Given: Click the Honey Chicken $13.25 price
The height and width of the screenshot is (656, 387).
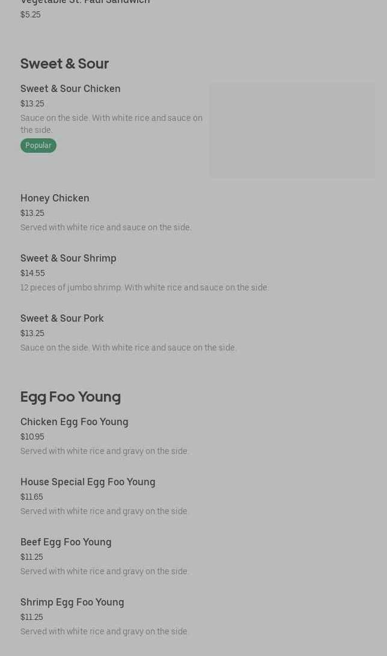Looking at the screenshot, I should click(32, 213).
